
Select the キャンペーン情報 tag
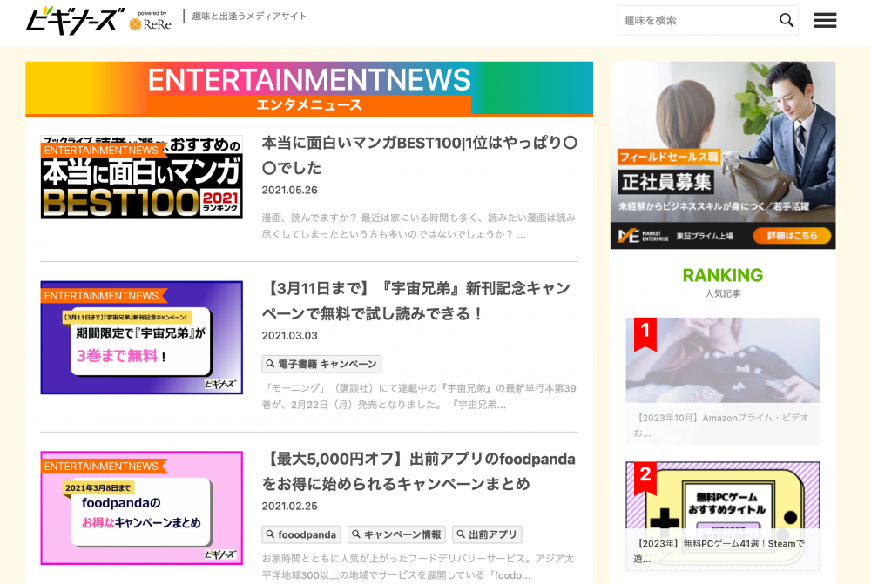pyautogui.click(x=396, y=534)
